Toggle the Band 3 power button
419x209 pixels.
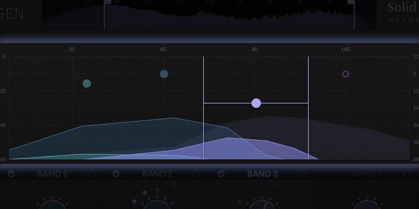[x=221, y=174]
